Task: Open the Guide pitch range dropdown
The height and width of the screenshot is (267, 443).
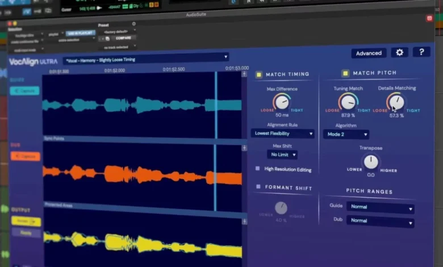Action: coord(381,207)
